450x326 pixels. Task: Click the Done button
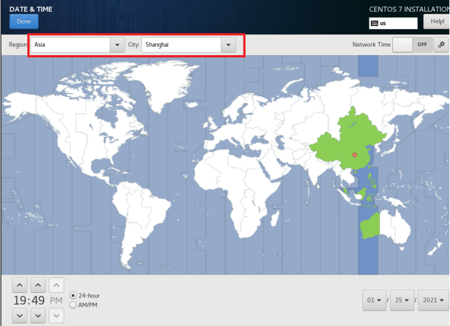[x=24, y=21]
